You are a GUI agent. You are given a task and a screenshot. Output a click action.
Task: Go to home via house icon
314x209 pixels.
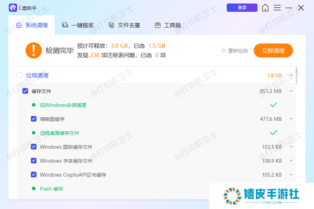(x=265, y=8)
